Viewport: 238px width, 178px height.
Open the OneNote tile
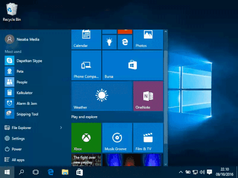pyautogui.click(x=148, y=96)
